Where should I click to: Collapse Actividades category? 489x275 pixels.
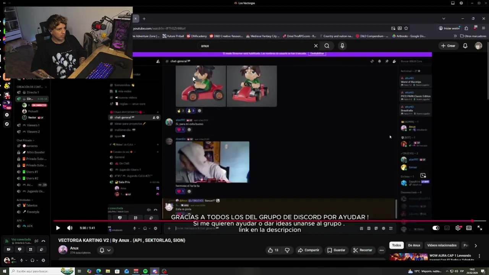click(24, 200)
